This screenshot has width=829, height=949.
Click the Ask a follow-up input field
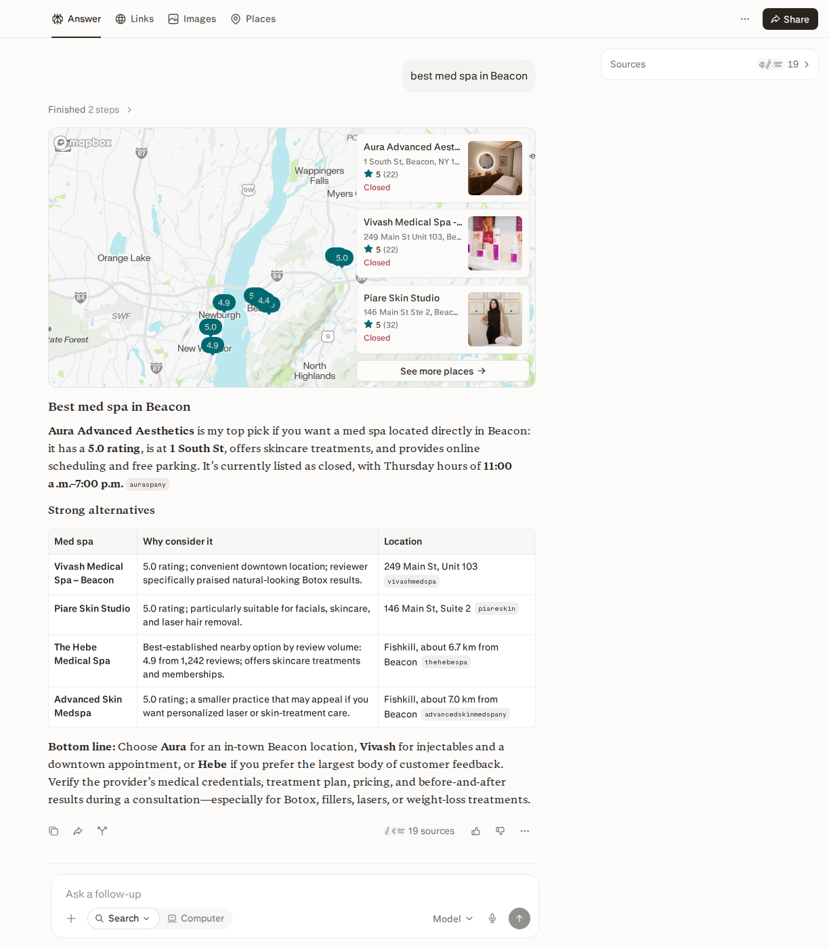[x=295, y=894]
